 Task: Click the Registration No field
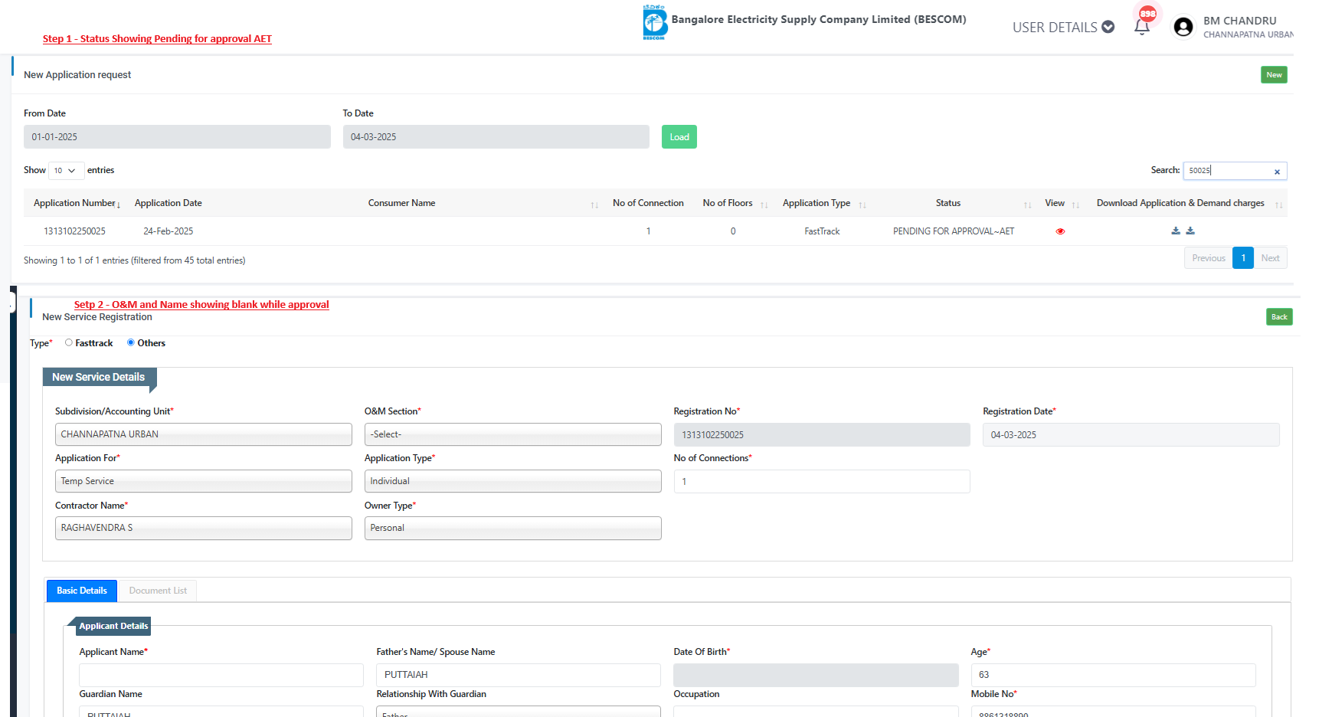tap(822, 435)
